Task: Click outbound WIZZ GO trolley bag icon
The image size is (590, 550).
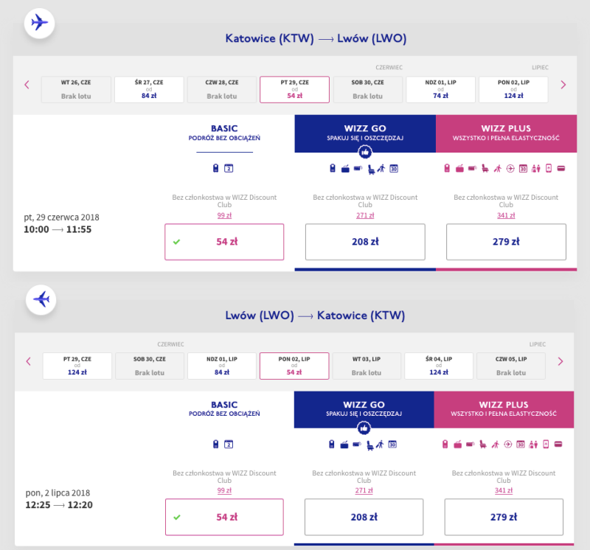Action: click(345, 169)
